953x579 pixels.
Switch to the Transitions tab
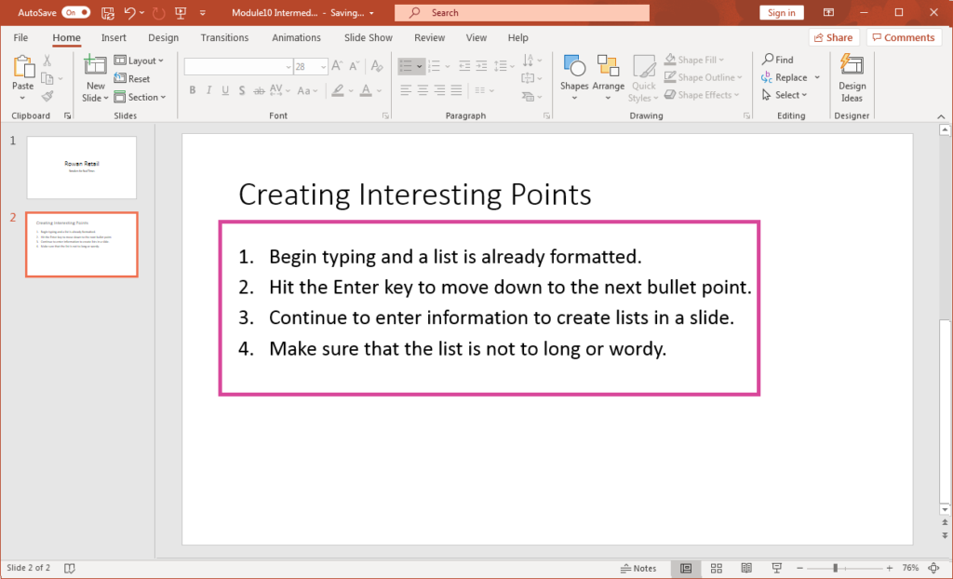[x=225, y=38]
